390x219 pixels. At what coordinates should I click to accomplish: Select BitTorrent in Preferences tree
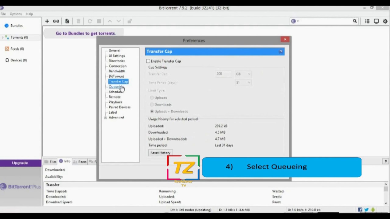pyautogui.click(x=116, y=76)
